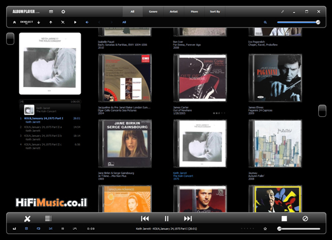Image resolution: width=332 pixels, height=240 pixels.
Task: Click the track progress bar showing 1:06:05
Action: point(50,102)
